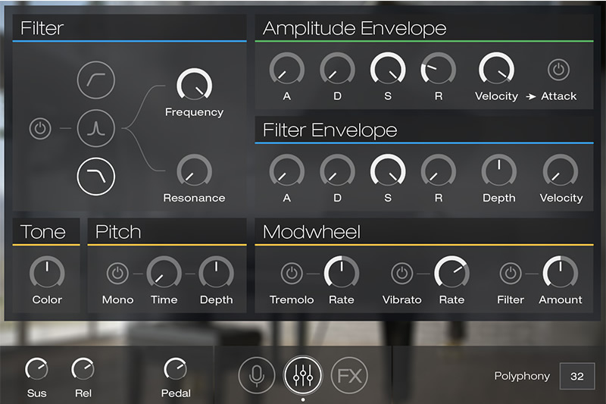Click Filter Envelope A knob
Screen dimensions: 606x404
tap(287, 171)
